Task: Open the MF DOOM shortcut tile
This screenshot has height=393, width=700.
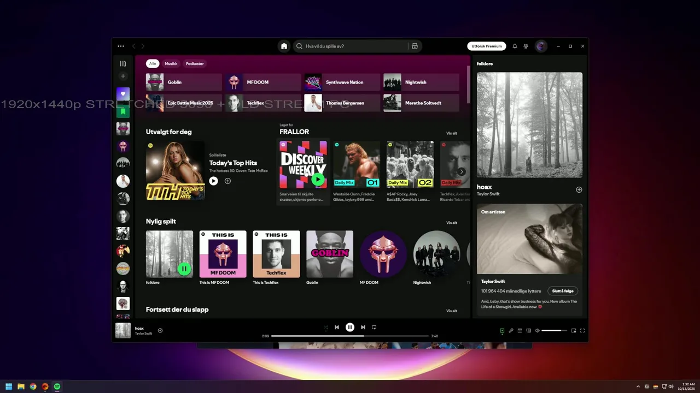Action: 263,82
